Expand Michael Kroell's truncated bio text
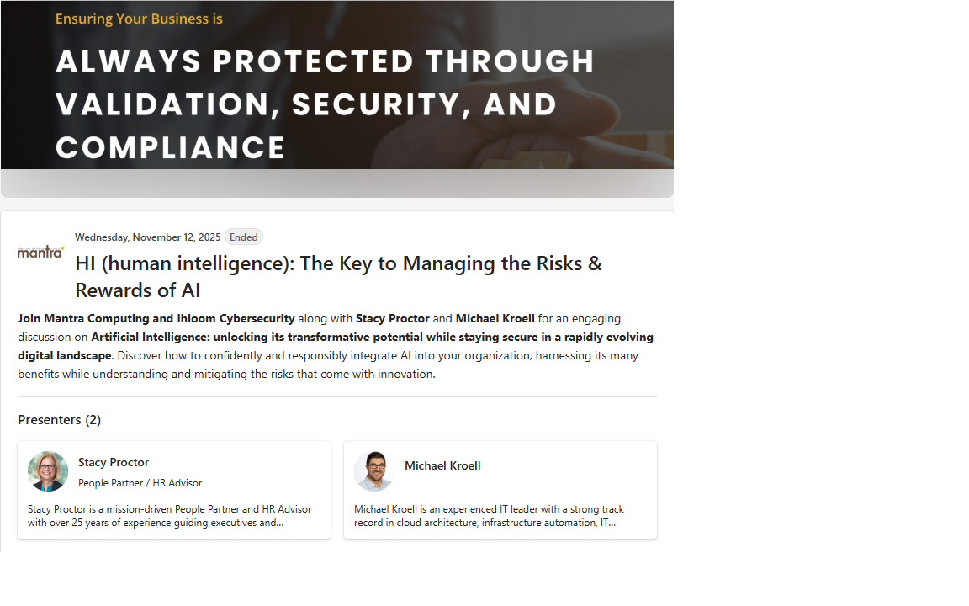 [x=489, y=516]
